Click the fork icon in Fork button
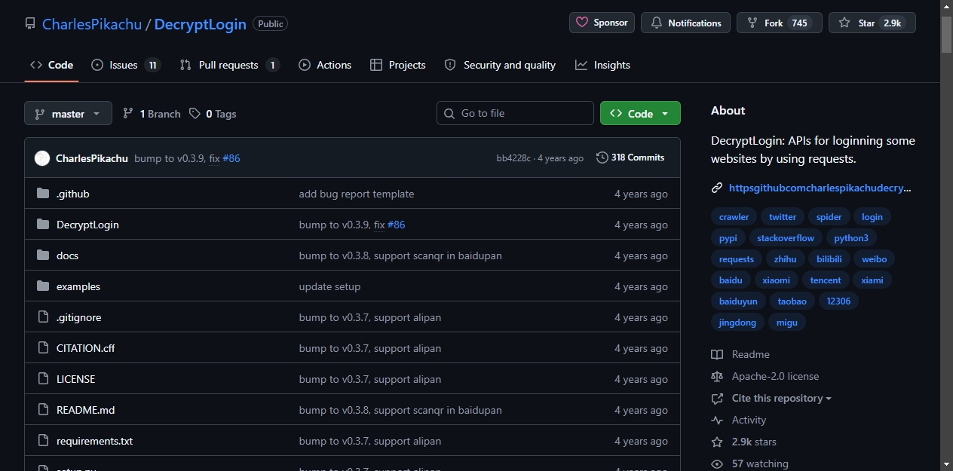953x471 pixels. tap(752, 23)
